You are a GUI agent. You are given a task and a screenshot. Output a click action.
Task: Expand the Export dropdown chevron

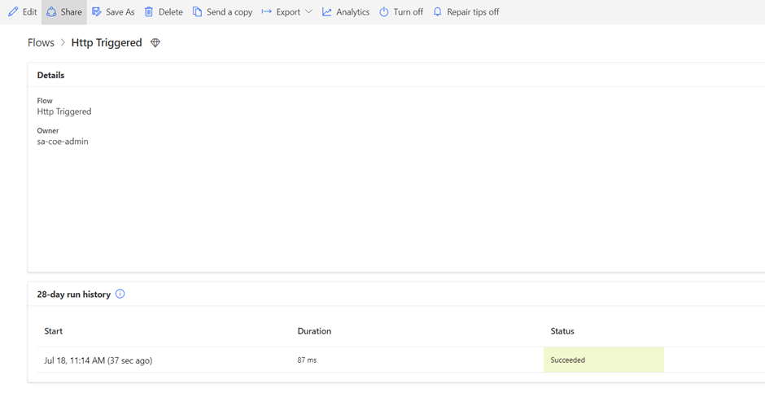pos(308,12)
